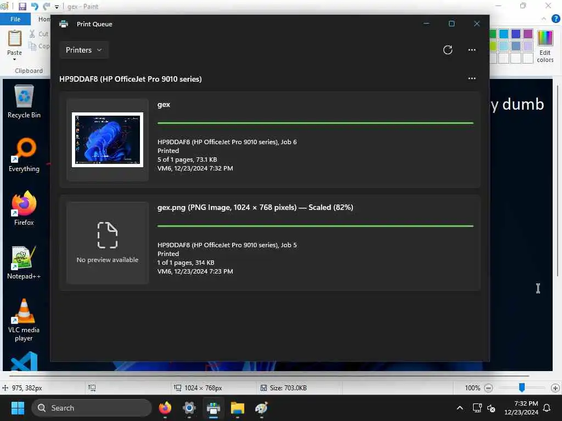Select the '1 of 1 pages, 314 KB' text
The height and width of the screenshot is (421, 562).
(x=186, y=263)
